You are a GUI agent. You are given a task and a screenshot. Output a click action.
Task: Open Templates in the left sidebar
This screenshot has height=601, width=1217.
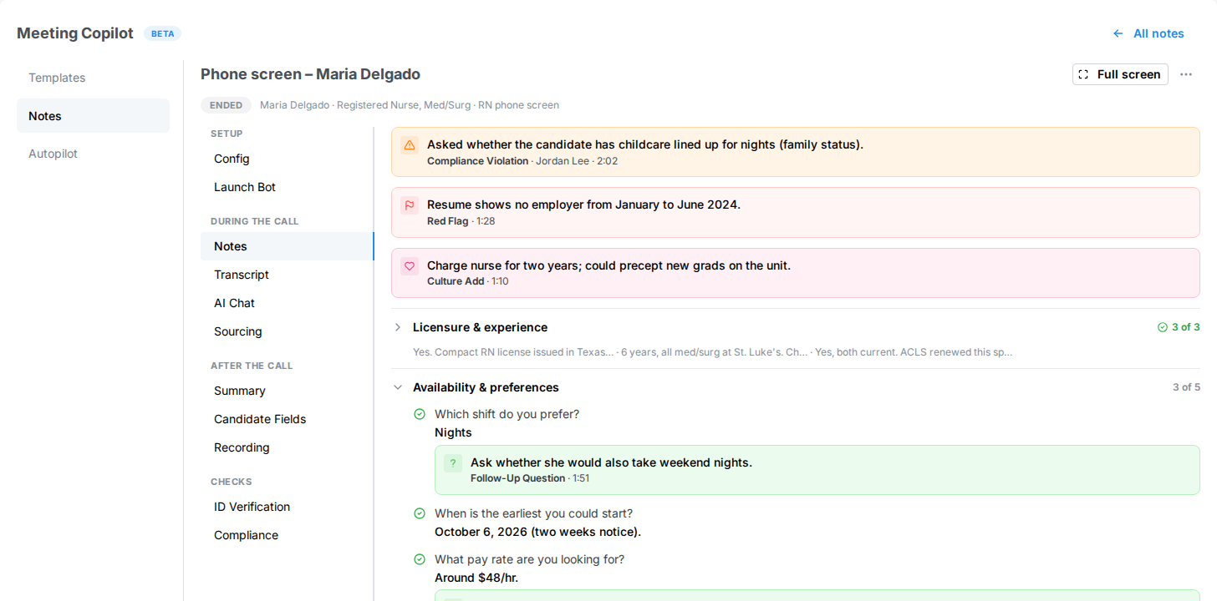93,78
